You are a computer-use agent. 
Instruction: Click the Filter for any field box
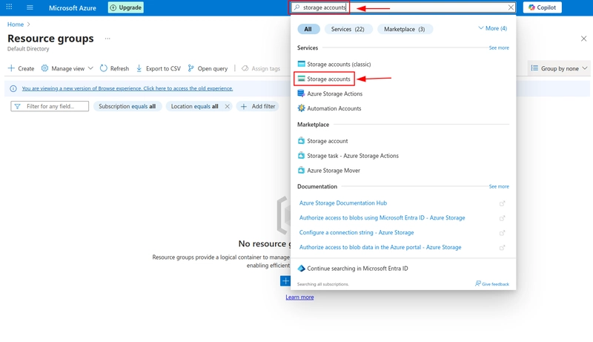(x=50, y=106)
